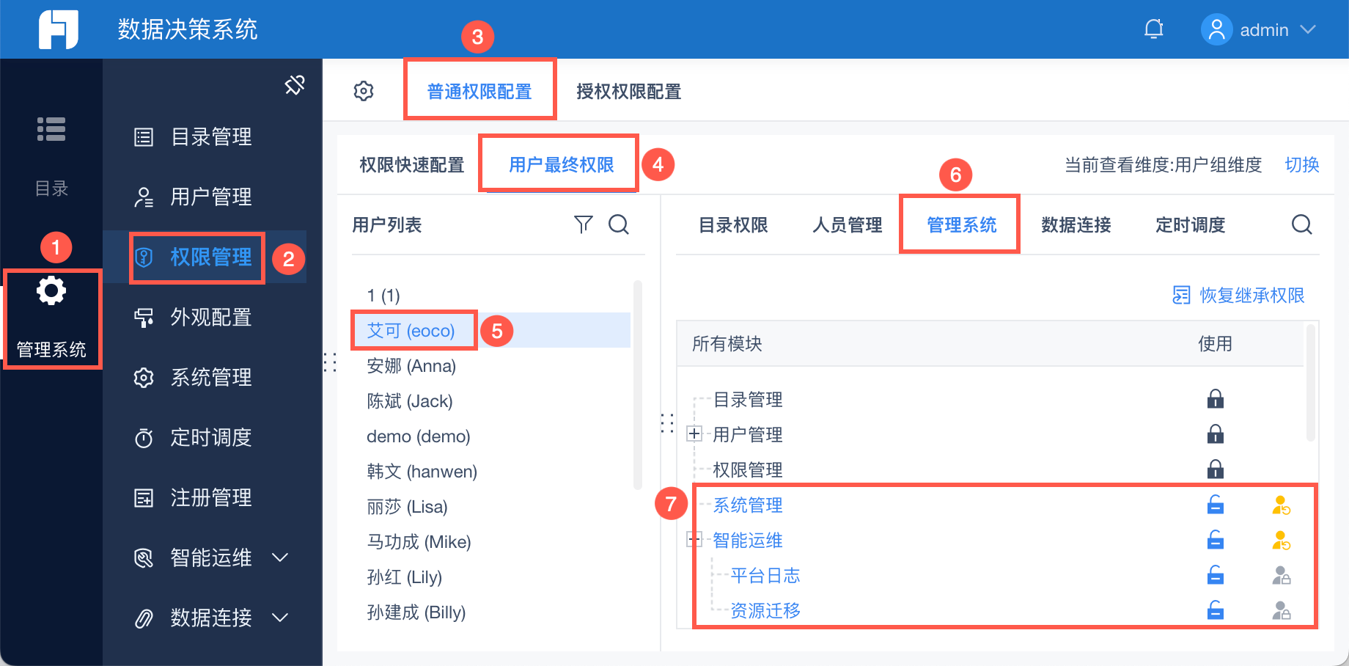Click the admin avatar icon
Image resolution: width=1349 pixels, height=666 pixels.
pyautogui.click(x=1216, y=29)
